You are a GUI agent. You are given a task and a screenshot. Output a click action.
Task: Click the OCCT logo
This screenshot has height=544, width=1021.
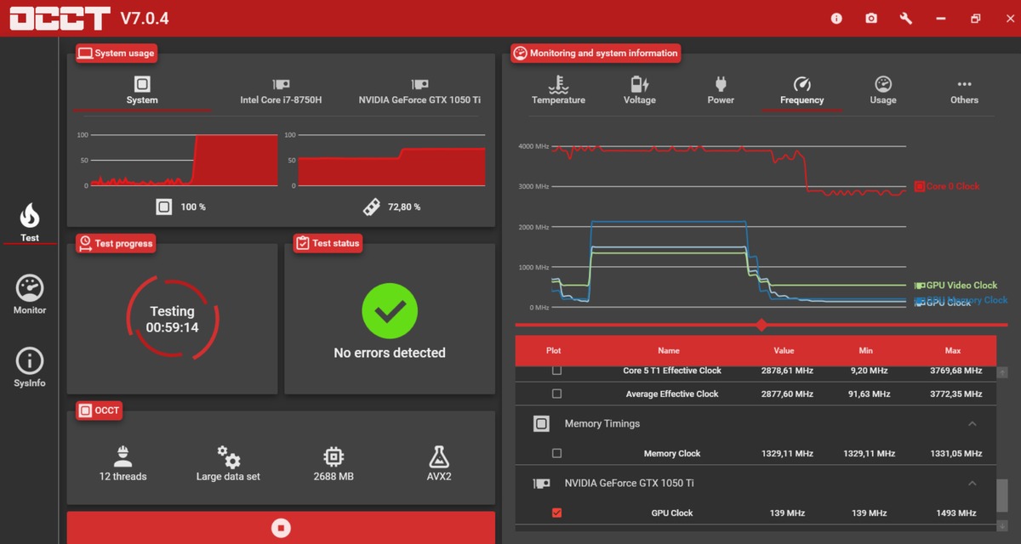click(x=60, y=18)
